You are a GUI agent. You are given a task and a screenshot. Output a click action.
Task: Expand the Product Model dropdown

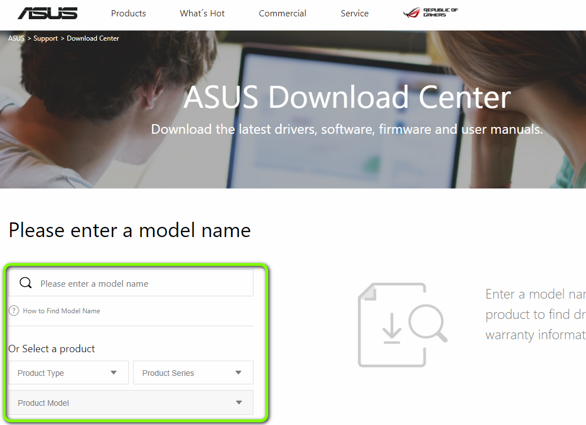131,402
